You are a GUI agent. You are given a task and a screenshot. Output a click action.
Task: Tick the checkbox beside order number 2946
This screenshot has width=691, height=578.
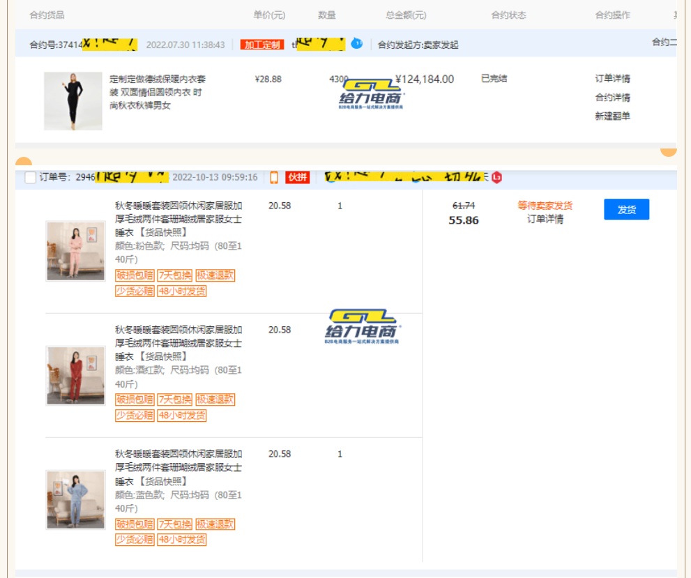(30, 177)
